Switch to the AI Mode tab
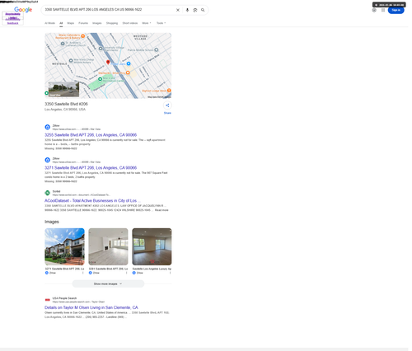 [49, 23]
